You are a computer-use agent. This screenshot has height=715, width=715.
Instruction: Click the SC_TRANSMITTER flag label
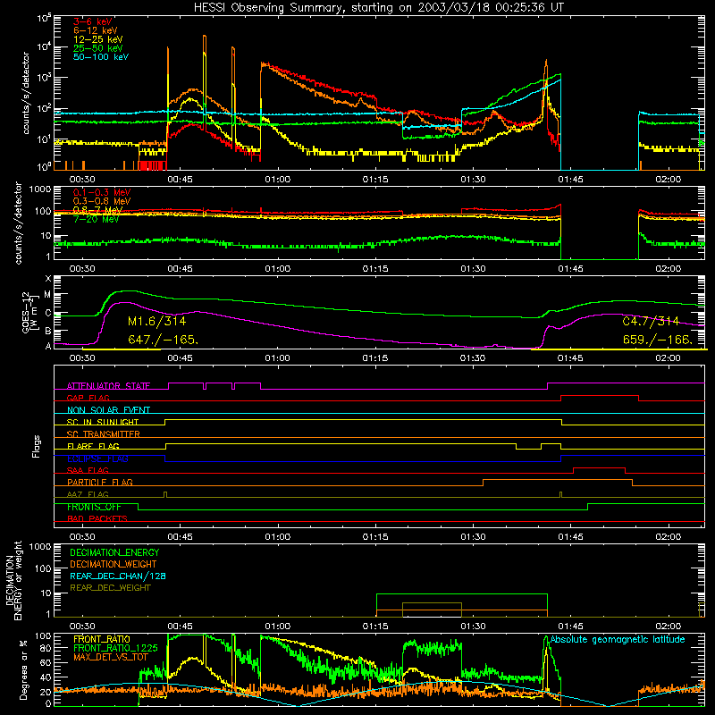[x=104, y=434]
